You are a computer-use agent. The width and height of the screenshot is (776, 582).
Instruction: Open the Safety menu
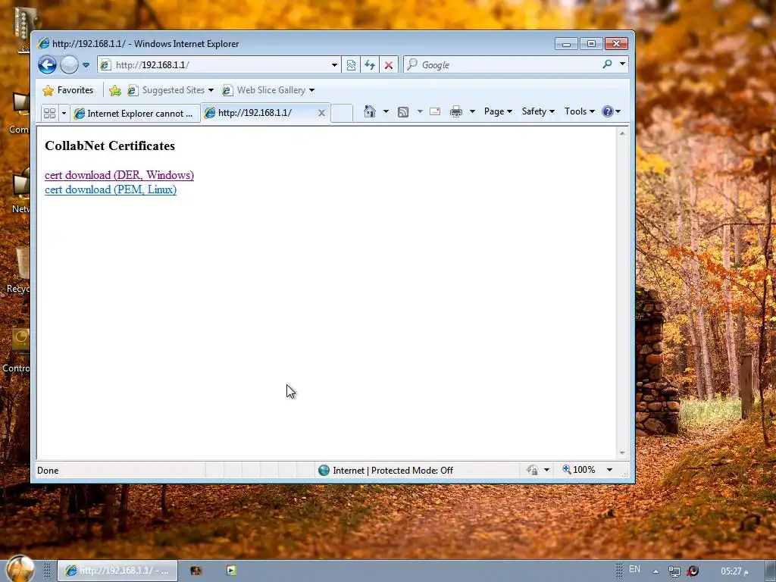538,111
